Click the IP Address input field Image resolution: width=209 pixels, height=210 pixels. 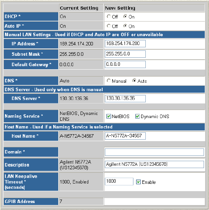tap(125, 44)
